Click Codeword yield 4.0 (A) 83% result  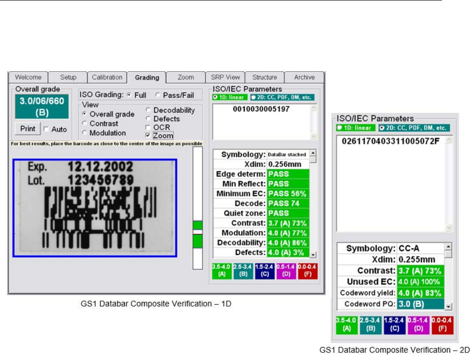pyautogui.click(x=421, y=293)
